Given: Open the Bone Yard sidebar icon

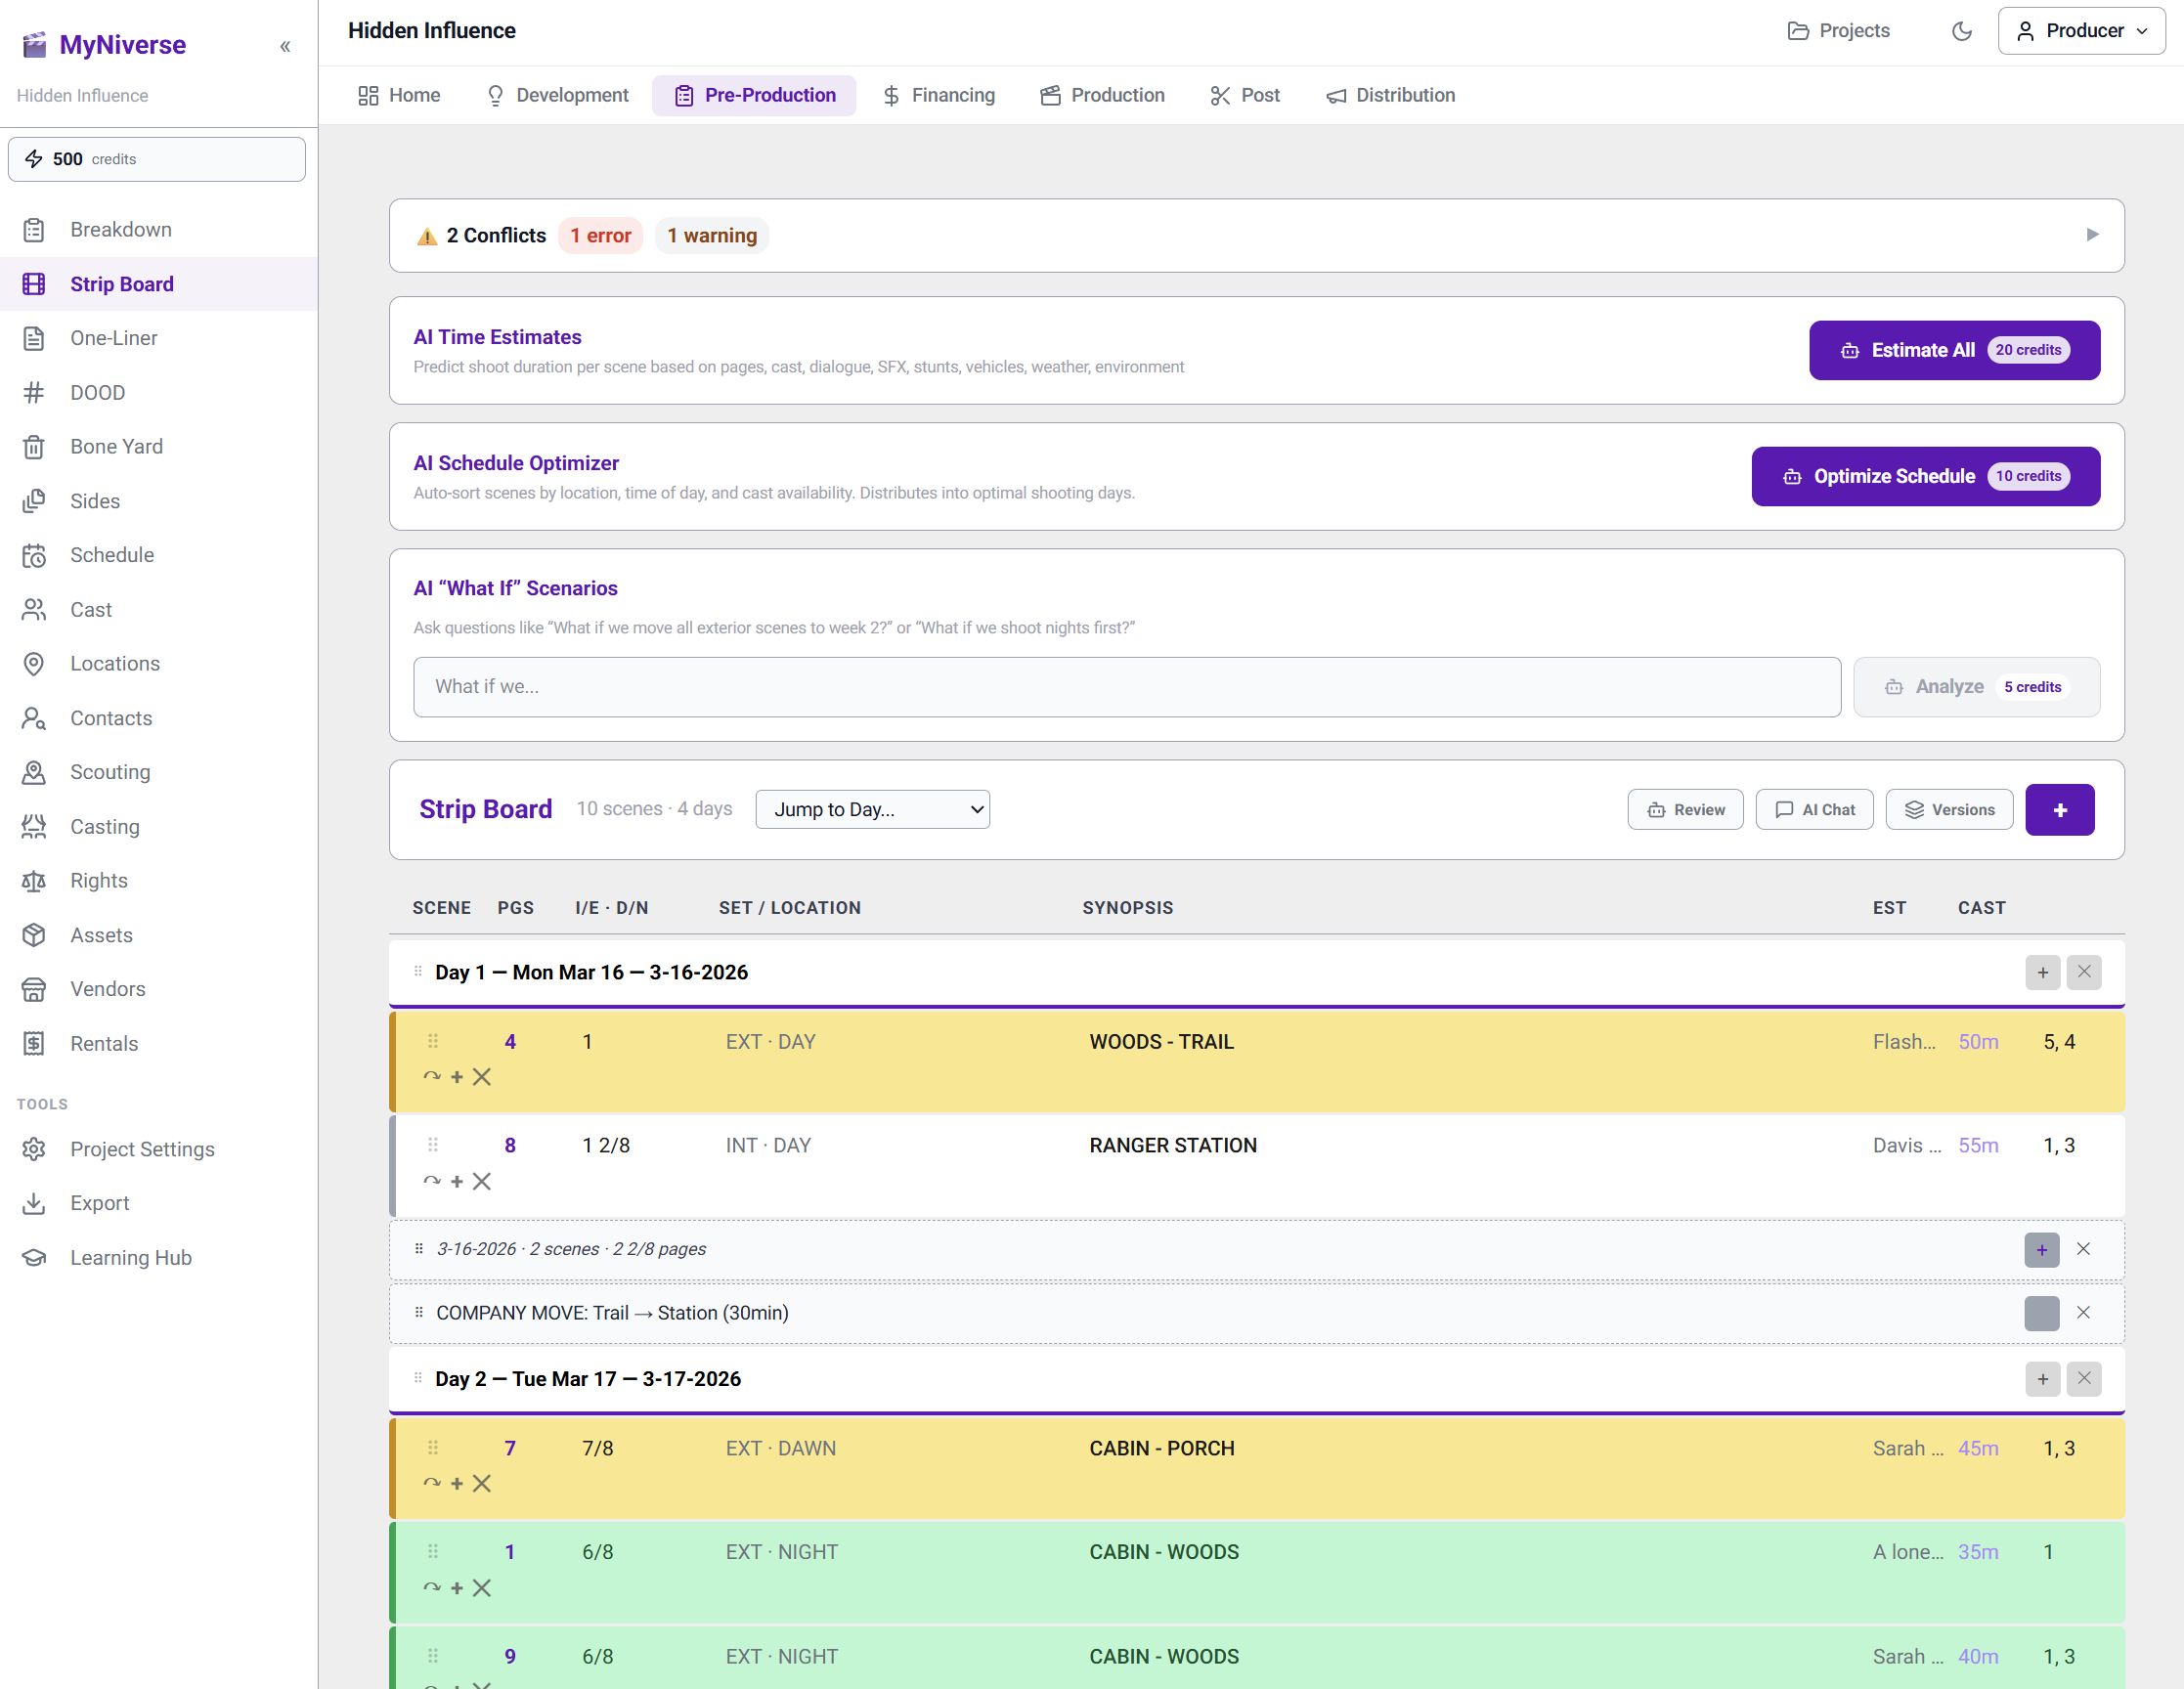Looking at the screenshot, I should (34, 447).
